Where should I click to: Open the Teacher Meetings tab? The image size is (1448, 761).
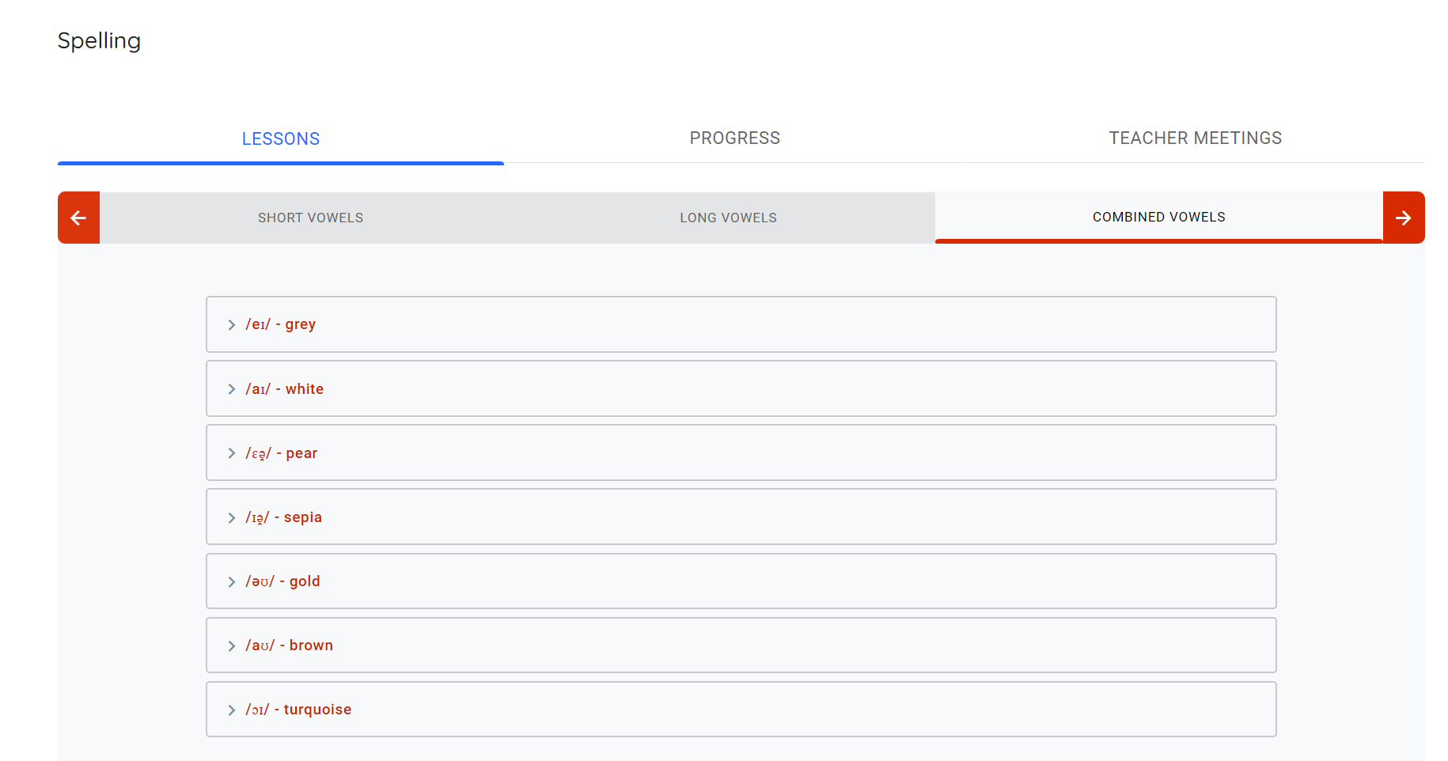click(1195, 138)
